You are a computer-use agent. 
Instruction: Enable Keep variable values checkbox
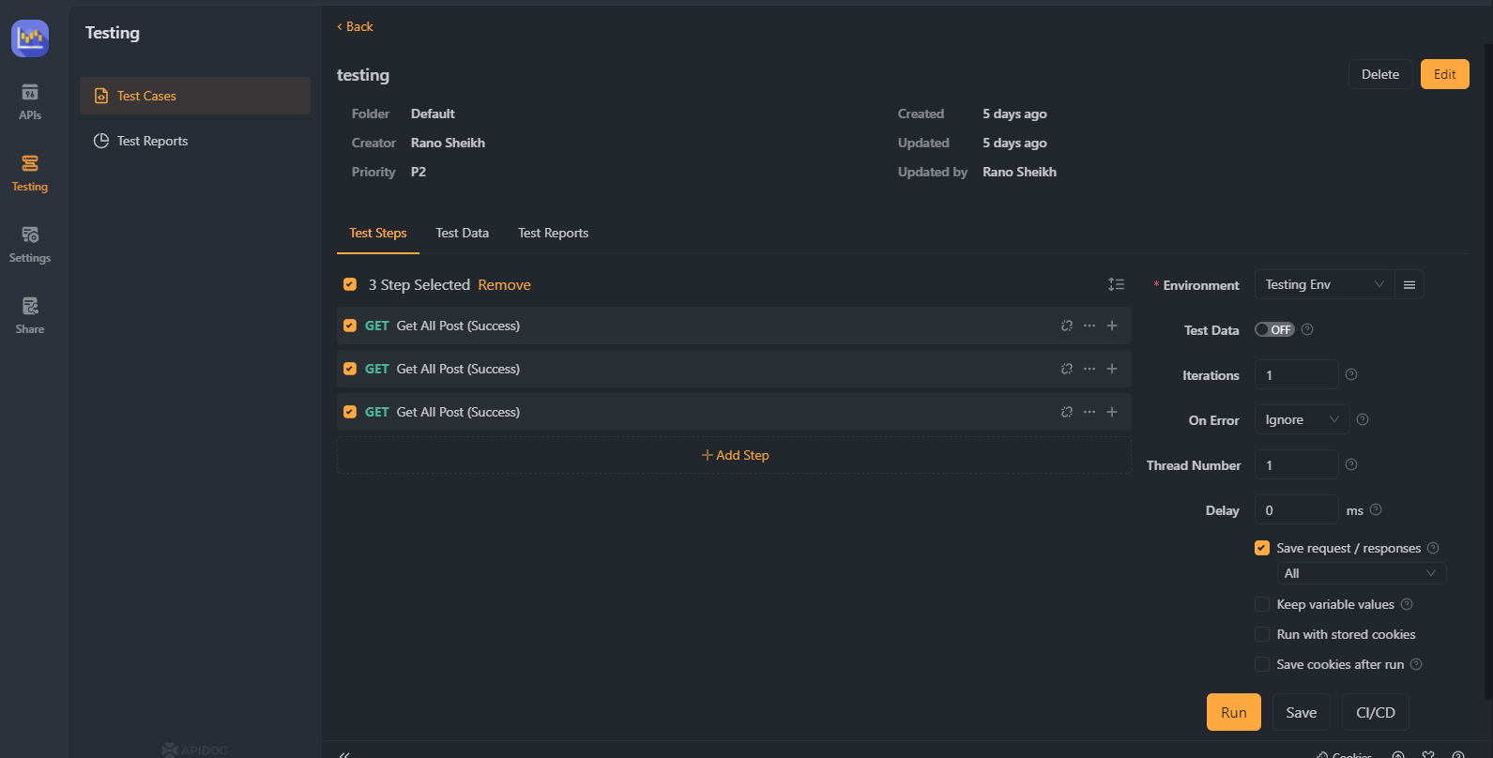[x=1262, y=604]
